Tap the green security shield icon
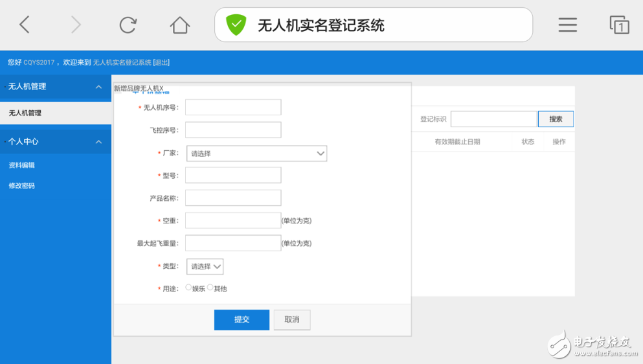Image resolution: width=643 pixels, height=364 pixels. (x=236, y=25)
